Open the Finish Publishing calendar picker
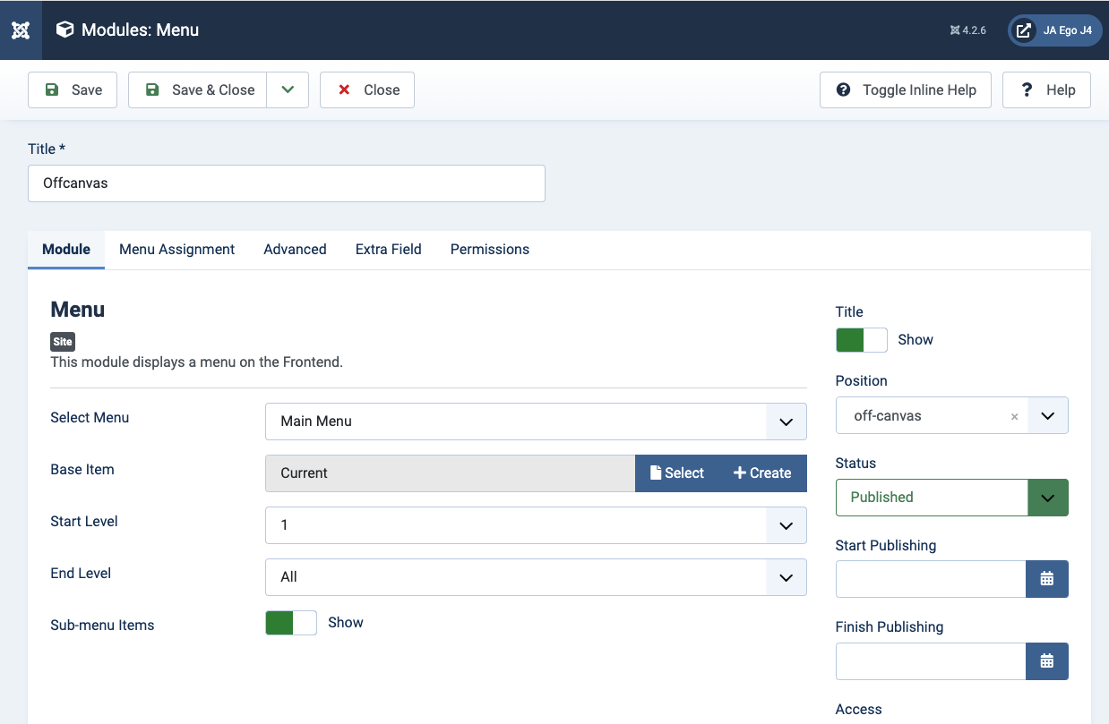This screenshot has width=1109, height=724. tap(1046, 661)
